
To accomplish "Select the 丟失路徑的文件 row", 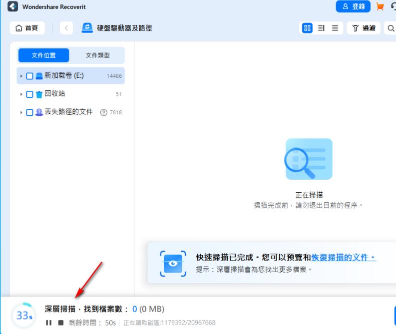I will tap(71, 112).
